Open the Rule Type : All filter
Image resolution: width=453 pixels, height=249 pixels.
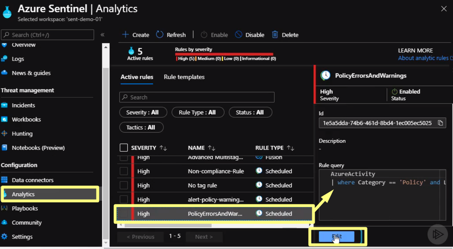click(198, 112)
